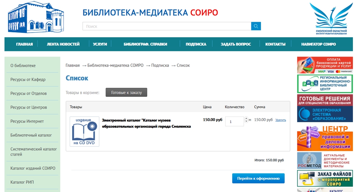Open Контакты in the navigation bar
This screenshot has height=192, width=359.
click(x=275, y=44)
